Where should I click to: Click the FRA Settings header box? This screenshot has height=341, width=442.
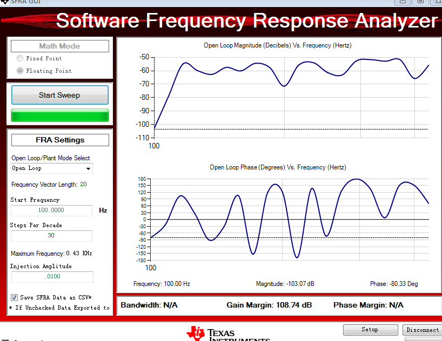tap(60, 140)
